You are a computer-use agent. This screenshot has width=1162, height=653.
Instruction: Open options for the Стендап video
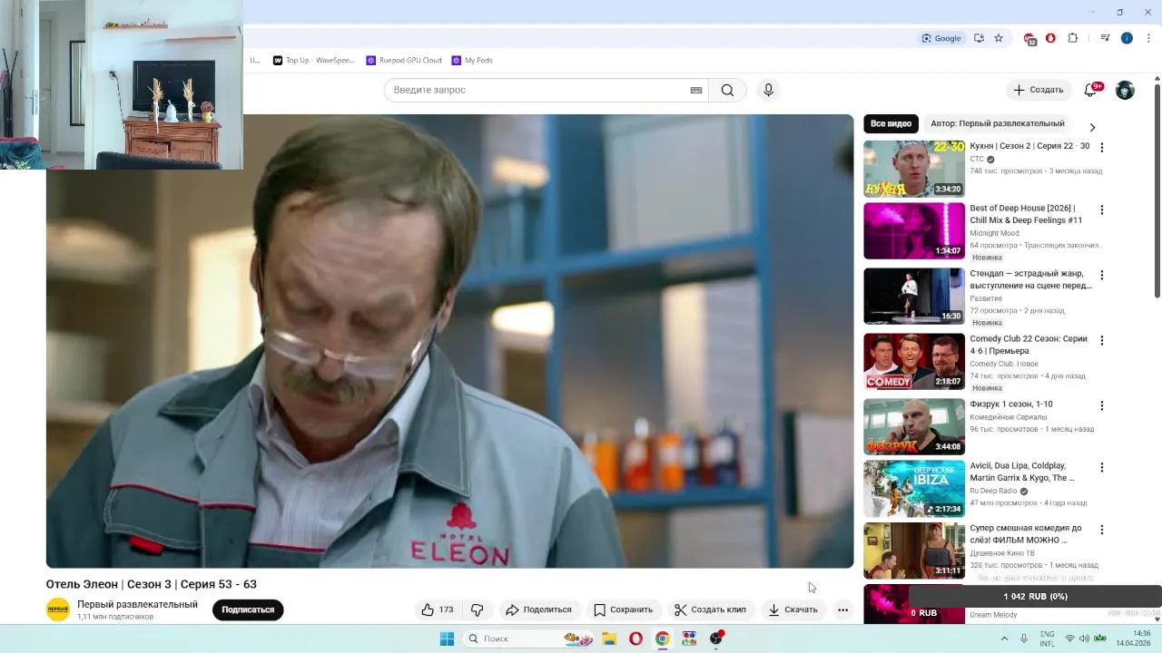1102,275
